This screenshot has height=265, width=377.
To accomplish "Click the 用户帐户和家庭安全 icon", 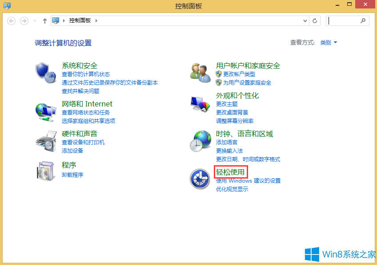I will pos(200,71).
